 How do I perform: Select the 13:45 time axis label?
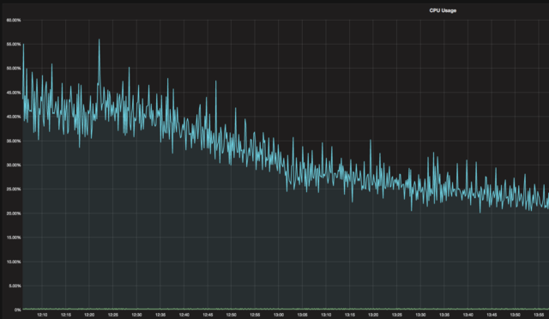click(x=492, y=315)
